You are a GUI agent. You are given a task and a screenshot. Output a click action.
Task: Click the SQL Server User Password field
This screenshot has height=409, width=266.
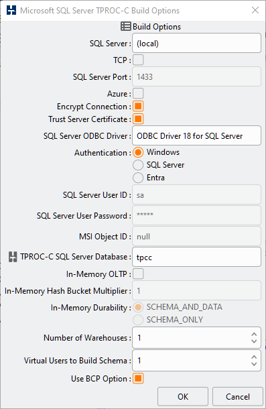coord(196,215)
